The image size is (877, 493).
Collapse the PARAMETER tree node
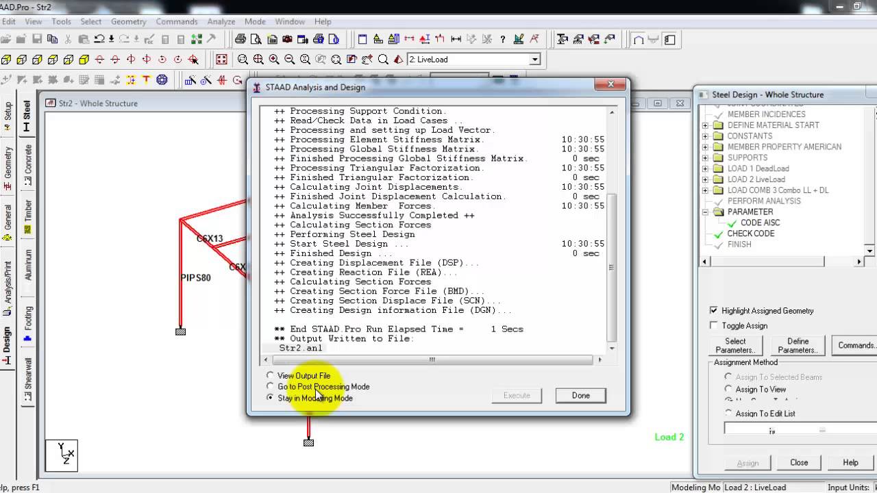tap(705, 212)
